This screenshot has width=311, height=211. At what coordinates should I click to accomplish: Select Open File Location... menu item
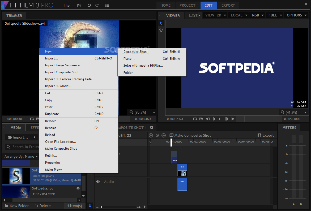[79, 142]
